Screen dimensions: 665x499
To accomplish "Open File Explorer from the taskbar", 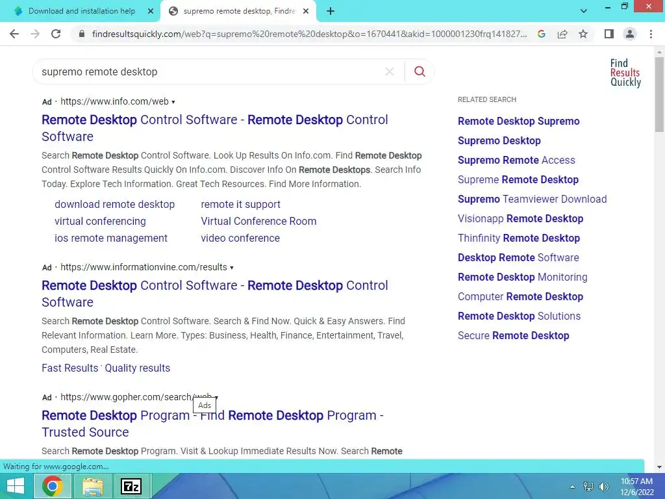I will [x=92, y=486].
